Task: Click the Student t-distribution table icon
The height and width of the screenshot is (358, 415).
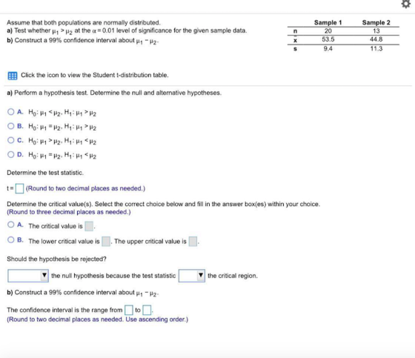Action: (13, 76)
